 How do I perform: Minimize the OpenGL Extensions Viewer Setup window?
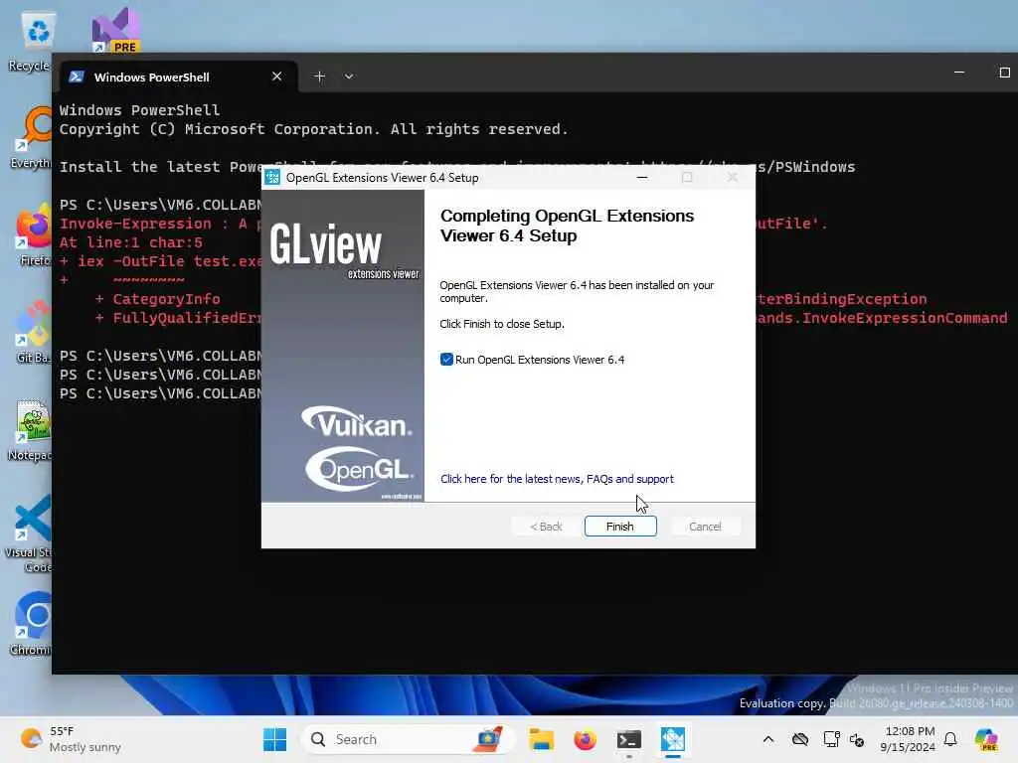(x=642, y=177)
